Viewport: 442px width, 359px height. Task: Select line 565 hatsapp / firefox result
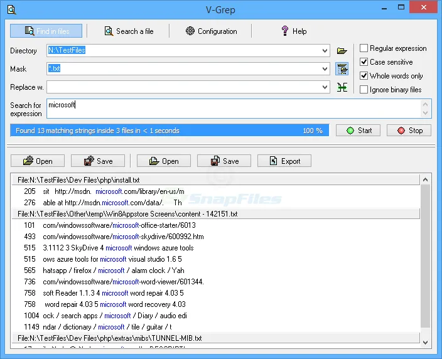click(215, 271)
